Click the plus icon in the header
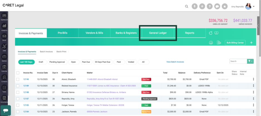 [x=202, y=6]
